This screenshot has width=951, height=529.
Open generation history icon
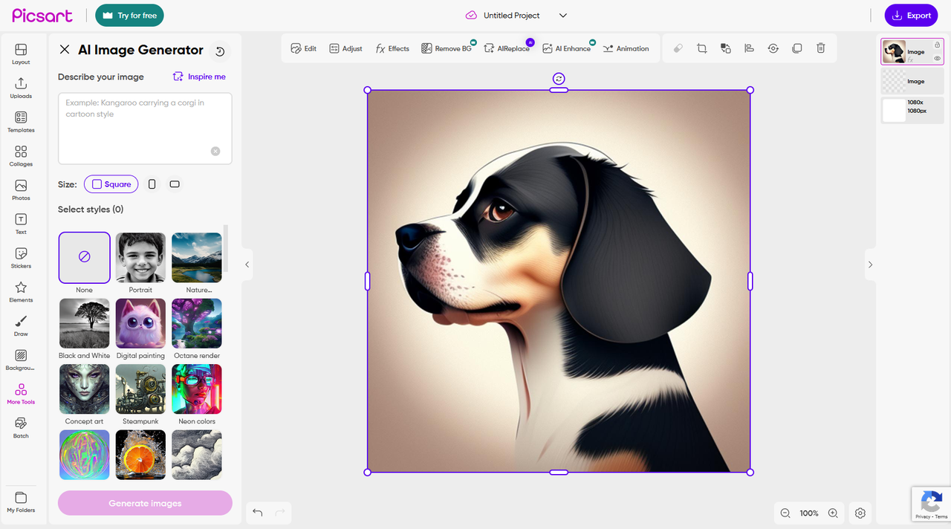[x=220, y=51]
